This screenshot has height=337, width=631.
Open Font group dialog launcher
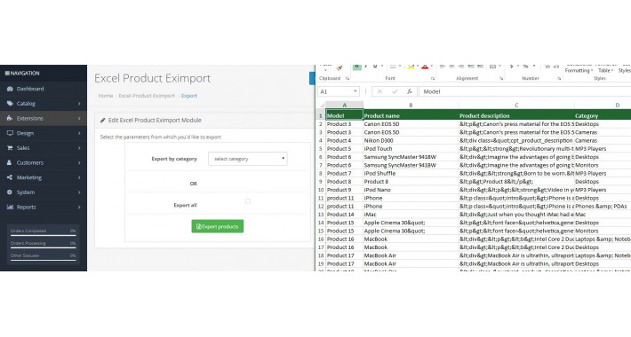tap(433, 79)
